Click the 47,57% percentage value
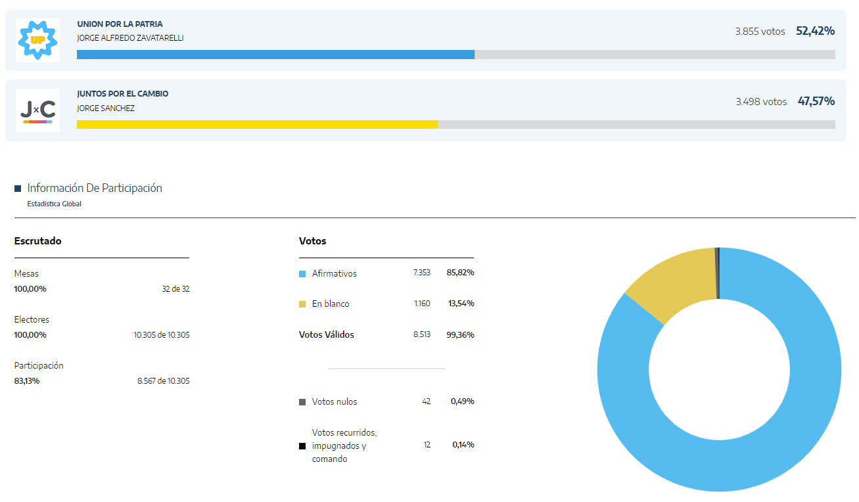This screenshot has height=502, width=859. (x=816, y=101)
